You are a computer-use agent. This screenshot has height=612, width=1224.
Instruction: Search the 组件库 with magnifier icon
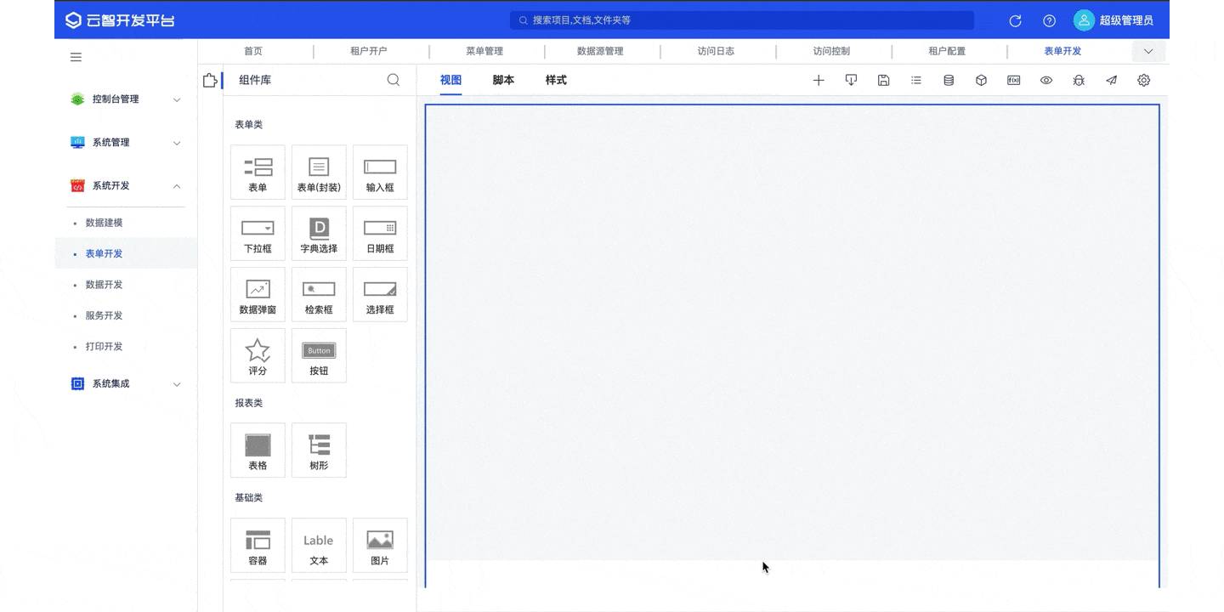coord(394,80)
